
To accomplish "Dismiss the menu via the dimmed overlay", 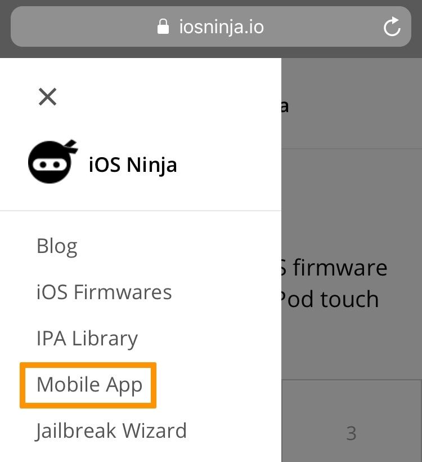I will [x=351, y=206].
